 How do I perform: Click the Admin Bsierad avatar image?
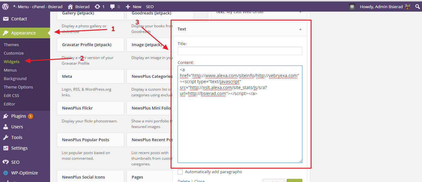tap(408, 7)
